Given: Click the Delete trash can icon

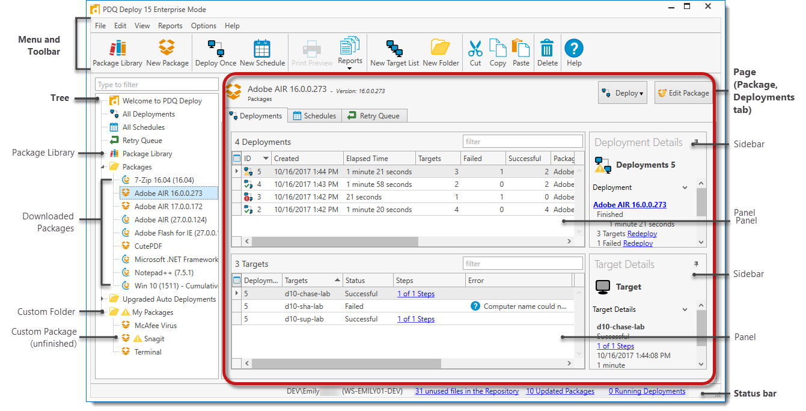Looking at the screenshot, I should tap(547, 48).
